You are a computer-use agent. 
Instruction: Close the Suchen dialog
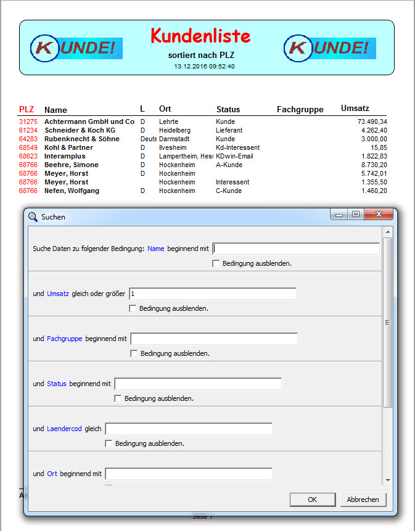click(x=379, y=215)
